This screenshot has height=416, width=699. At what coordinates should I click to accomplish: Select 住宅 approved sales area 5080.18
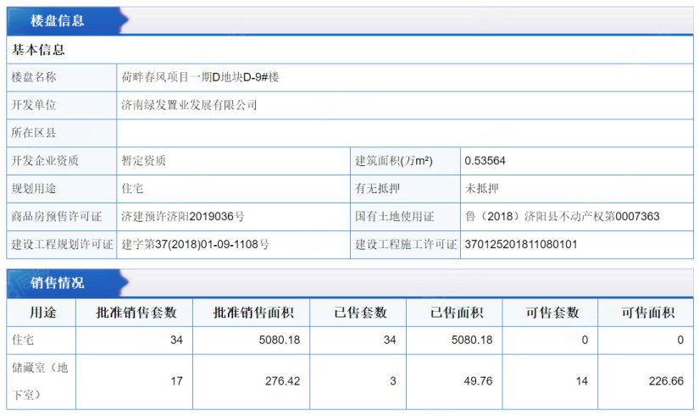click(280, 341)
